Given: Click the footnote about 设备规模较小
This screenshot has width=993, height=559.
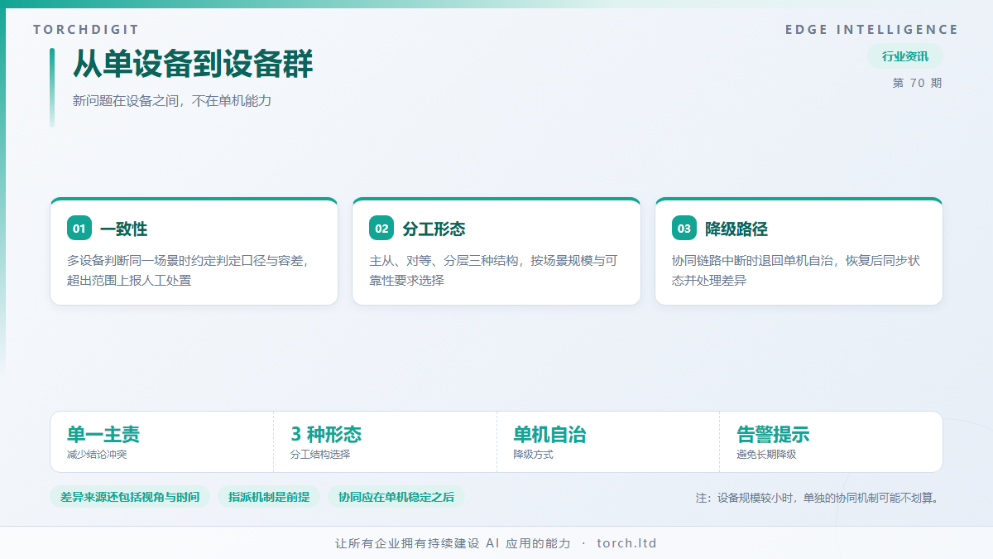Looking at the screenshot, I should [819, 498].
